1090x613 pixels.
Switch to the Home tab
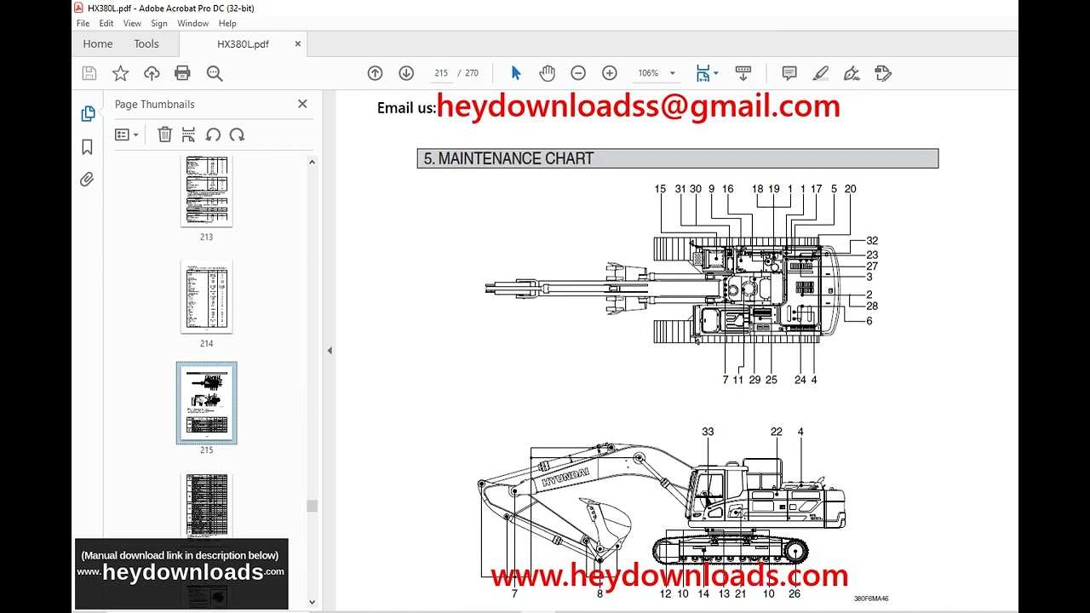98,44
